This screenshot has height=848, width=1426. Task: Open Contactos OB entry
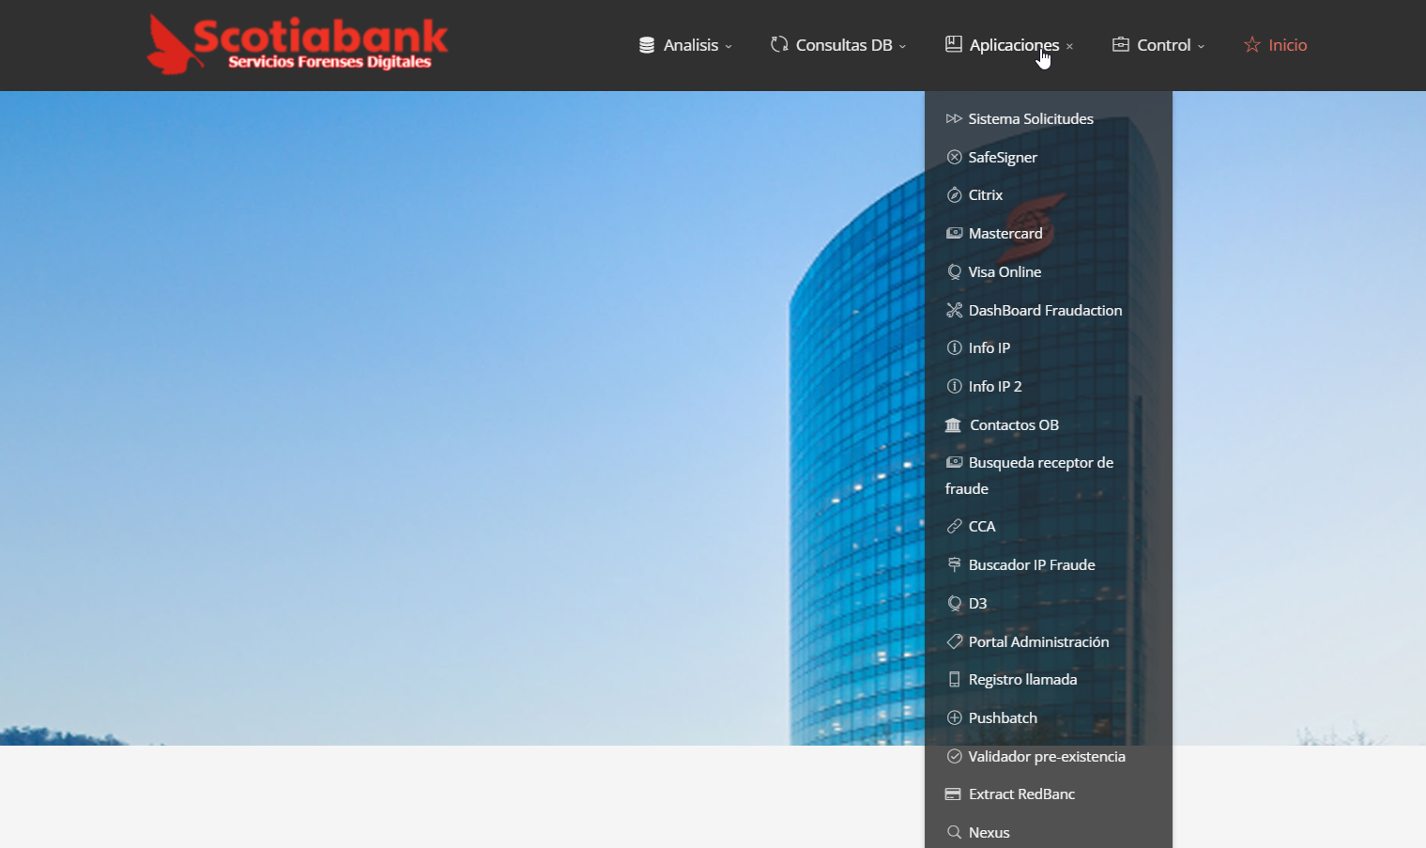coord(1014,425)
